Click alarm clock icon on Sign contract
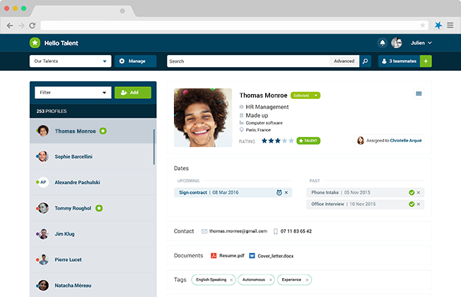 279,192
